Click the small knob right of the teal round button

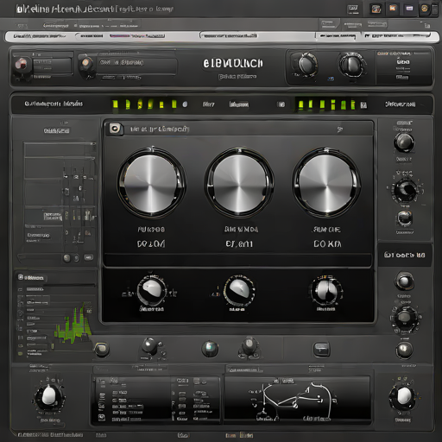[x=249, y=346]
